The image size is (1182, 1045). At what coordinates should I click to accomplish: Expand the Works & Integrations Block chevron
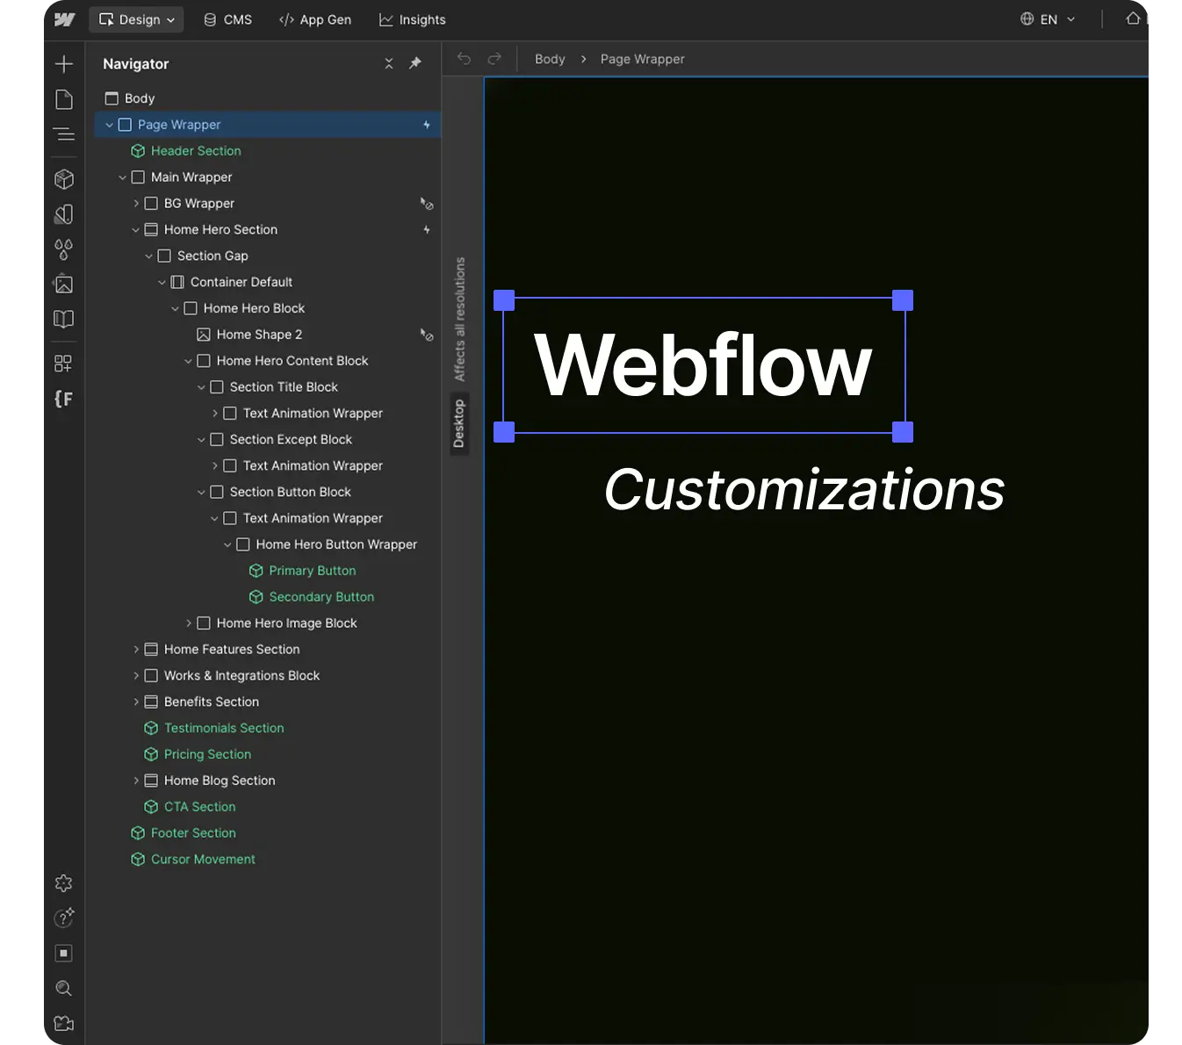click(x=136, y=676)
